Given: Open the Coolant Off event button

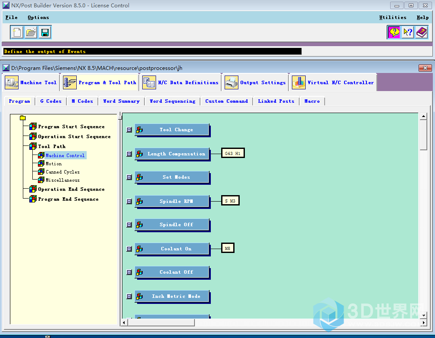Looking at the screenshot, I should (172, 272).
